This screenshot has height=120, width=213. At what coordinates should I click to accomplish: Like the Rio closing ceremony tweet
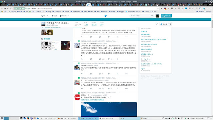coord(109,89)
